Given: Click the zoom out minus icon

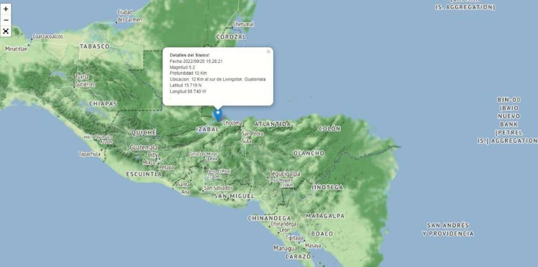Looking at the screenshot, I should click(6, 20).
